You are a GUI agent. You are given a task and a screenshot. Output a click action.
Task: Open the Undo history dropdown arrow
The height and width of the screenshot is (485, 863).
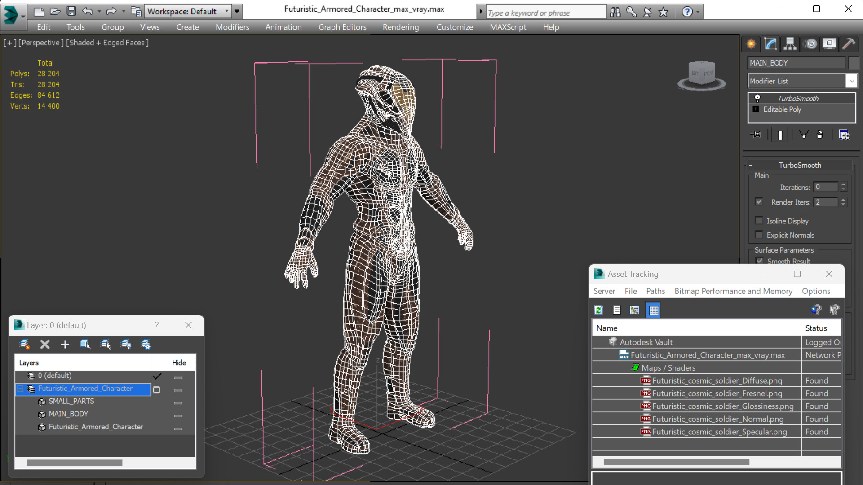click(99, 11)
